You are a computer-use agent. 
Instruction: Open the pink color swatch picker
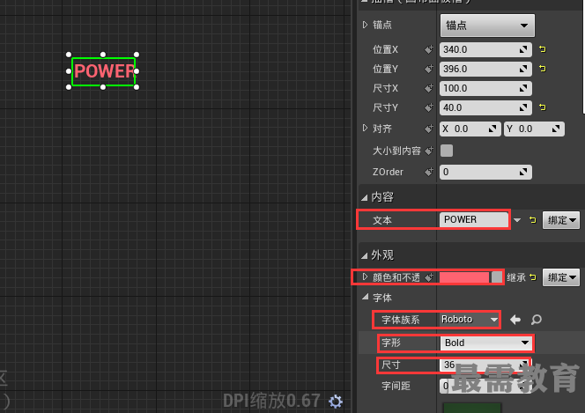click(x=464, y=277)
